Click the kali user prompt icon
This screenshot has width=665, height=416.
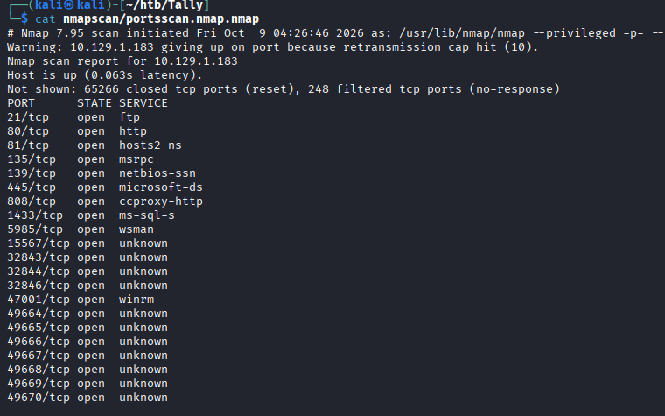(69, 5)
